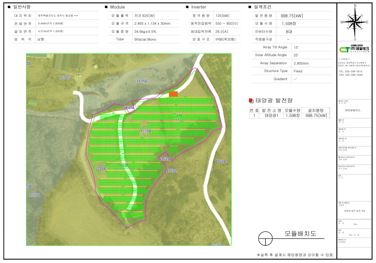Click the 직병렬구성 row label

coord(263,39)
